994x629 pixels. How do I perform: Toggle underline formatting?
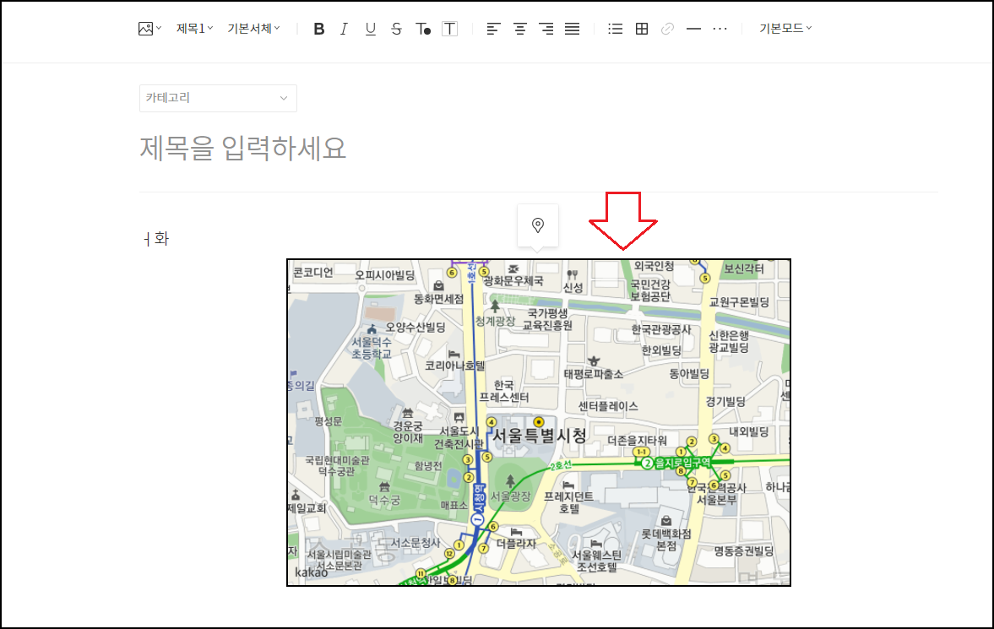click(370, 29)
